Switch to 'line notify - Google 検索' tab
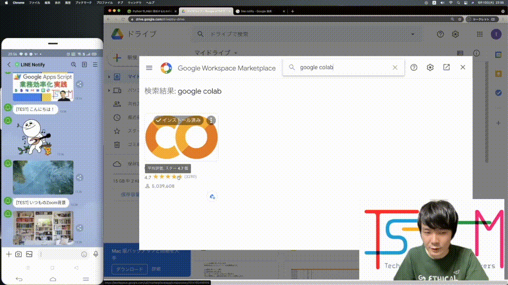Screen dimensions: 508x285 tap(260, 11)
